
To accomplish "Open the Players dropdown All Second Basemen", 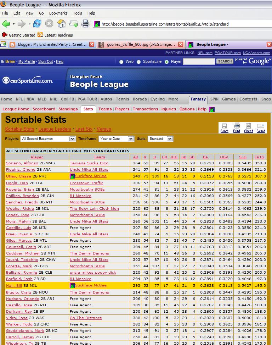I will coord(48,139).
